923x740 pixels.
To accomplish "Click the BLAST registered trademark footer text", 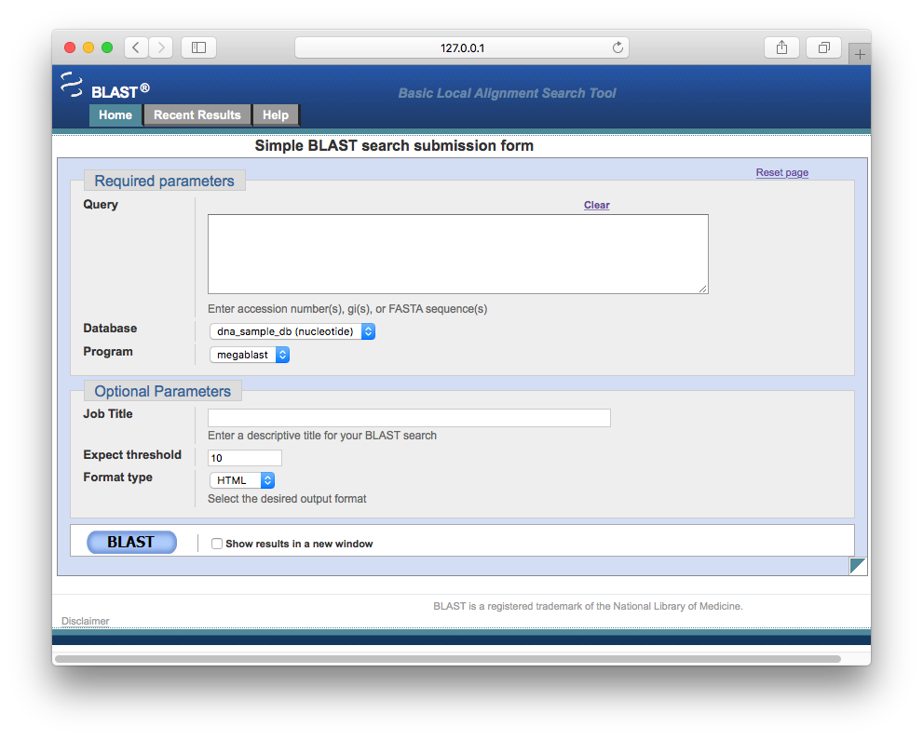I will [x=588, y=606].
